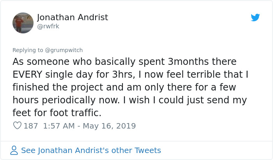
Task: Click the Twitter bird logo
Action: point(255,17)
